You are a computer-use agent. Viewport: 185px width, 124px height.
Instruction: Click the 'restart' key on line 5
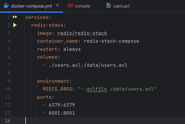[x=47, y=49]
